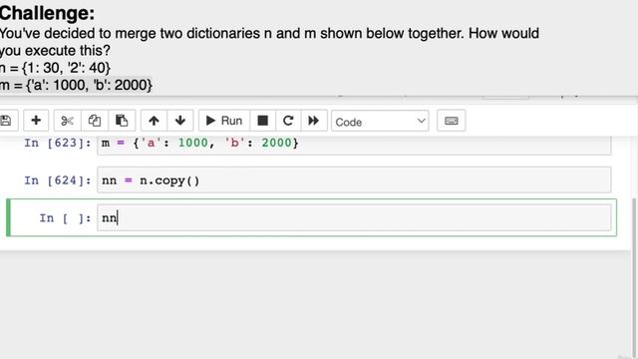Copy selected cells icon
638x359 pixels.
click(x=95, y=121)
